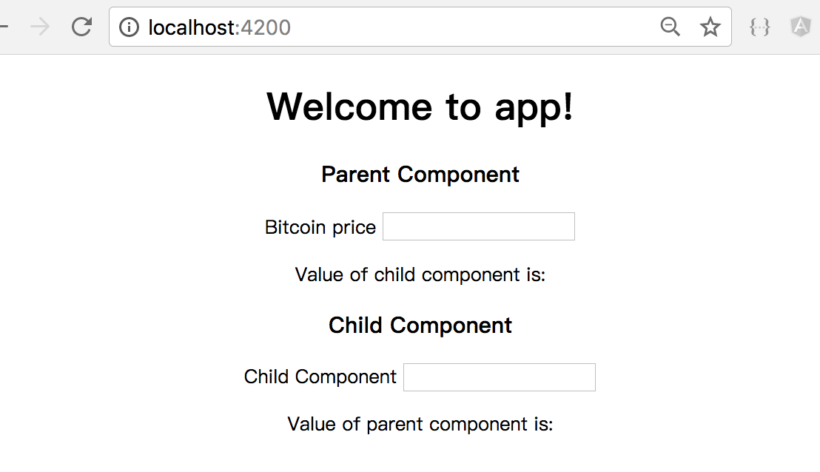Image resolution: width=820 pixels, height=472 pixels.
Task: Click the Welcome to app! heading
Action: coord(420,107)
